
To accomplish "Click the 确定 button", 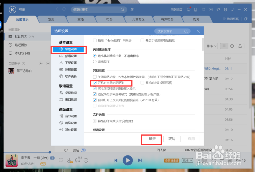I will (152, 139).
